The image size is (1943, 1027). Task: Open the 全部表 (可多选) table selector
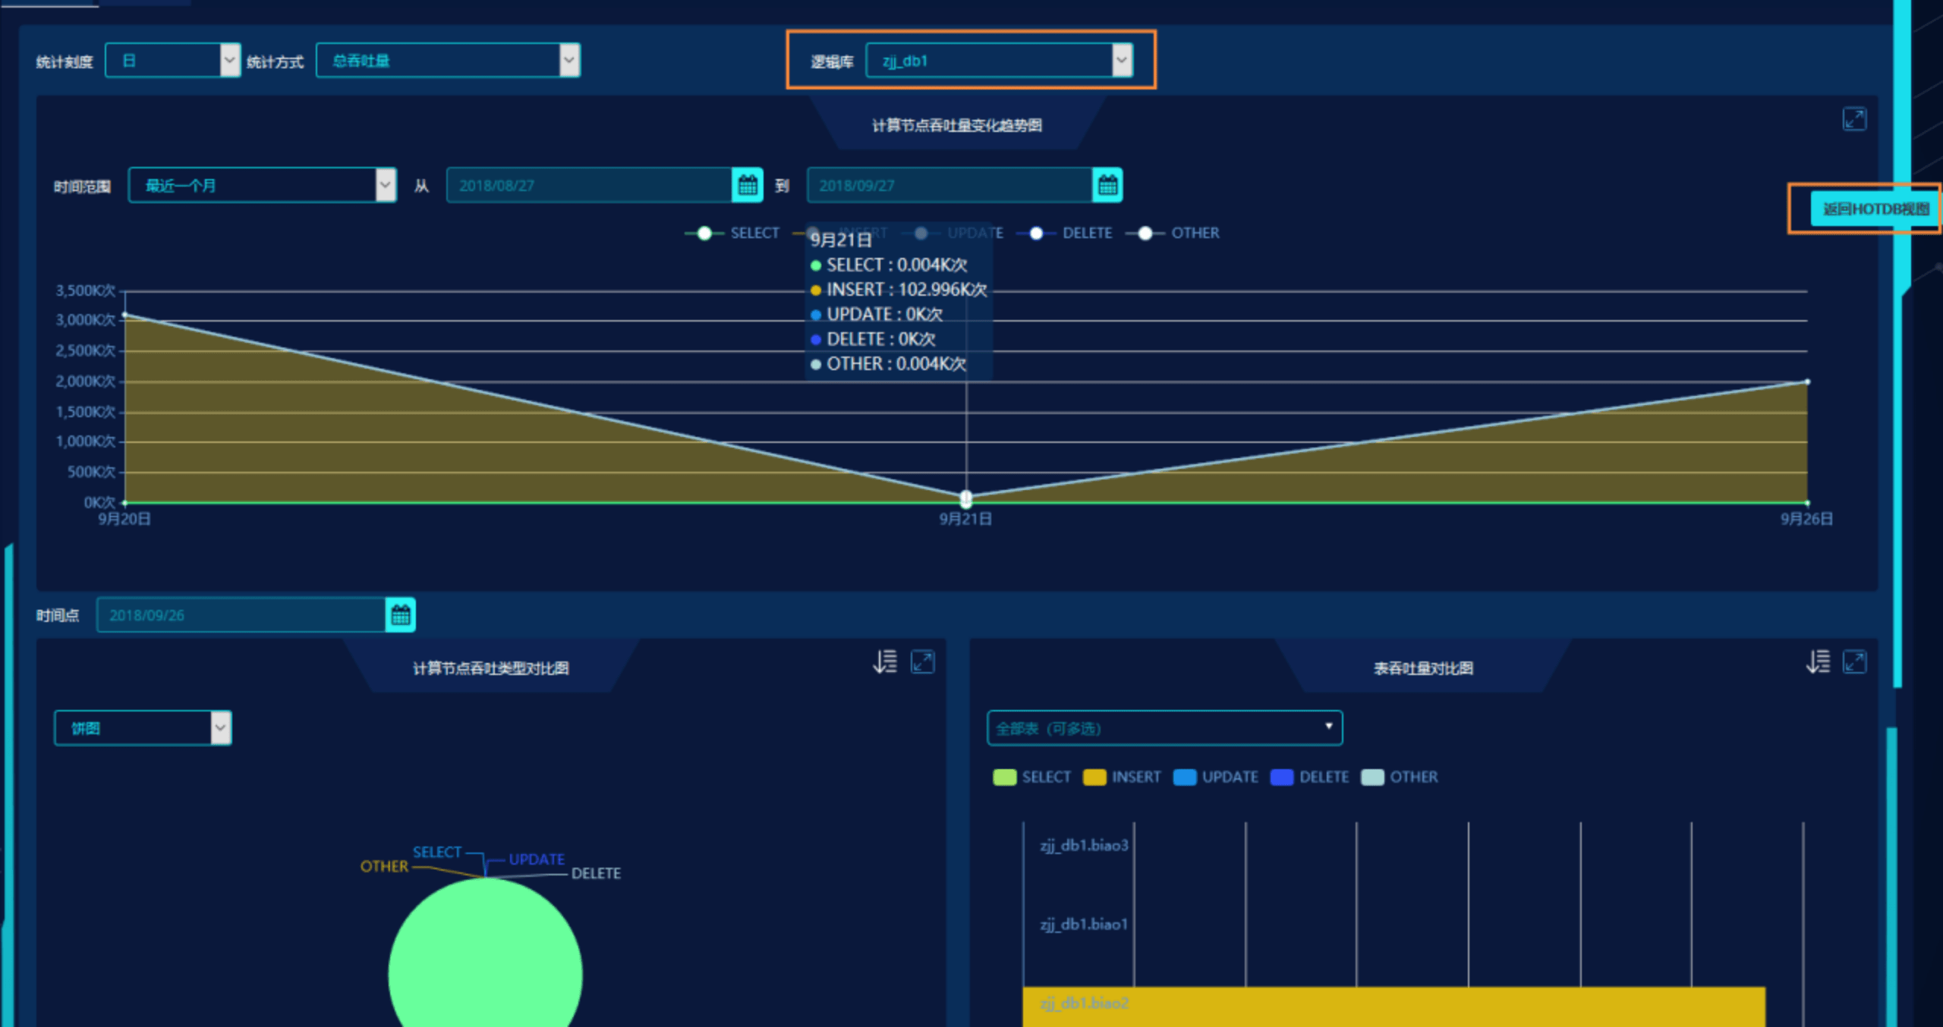click(x=1164, y=728)
